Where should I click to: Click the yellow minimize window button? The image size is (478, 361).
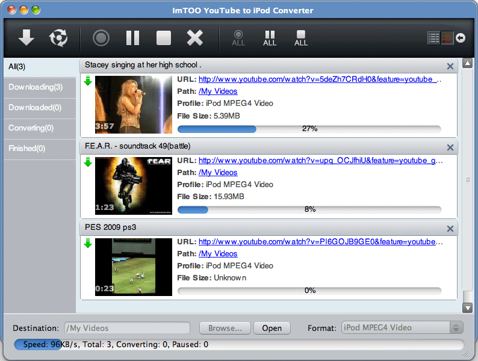pos(23,10)
